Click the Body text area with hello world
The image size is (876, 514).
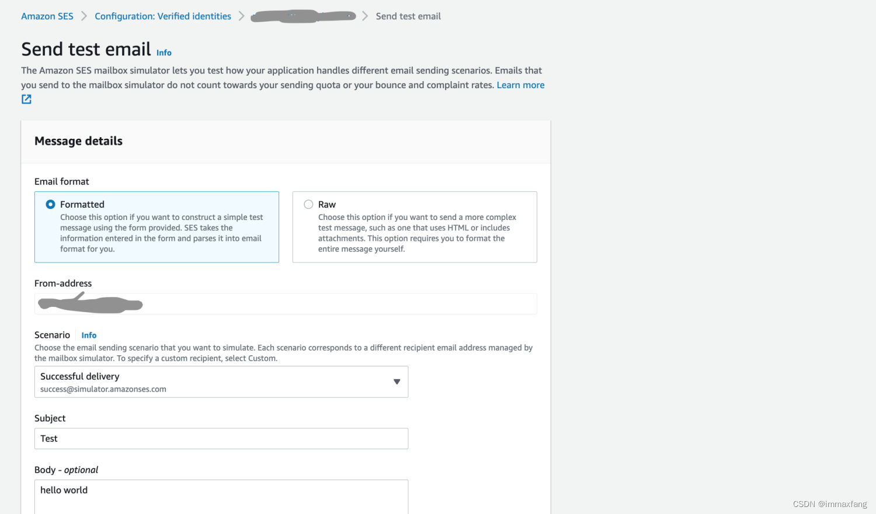point(221,496)
